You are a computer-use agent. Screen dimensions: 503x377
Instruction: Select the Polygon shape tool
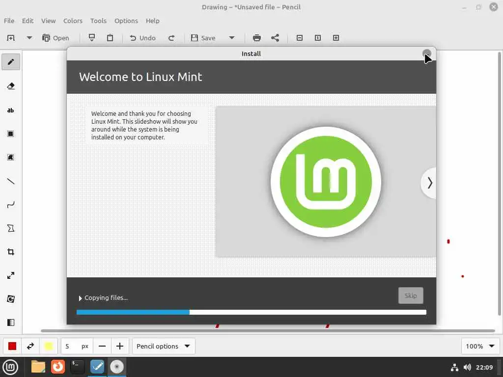coord(11,228)
